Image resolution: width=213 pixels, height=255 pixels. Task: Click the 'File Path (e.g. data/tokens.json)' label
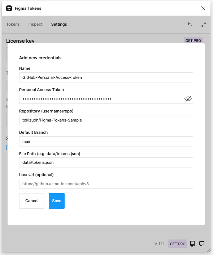pyautogui.click(x=50, y=154)
